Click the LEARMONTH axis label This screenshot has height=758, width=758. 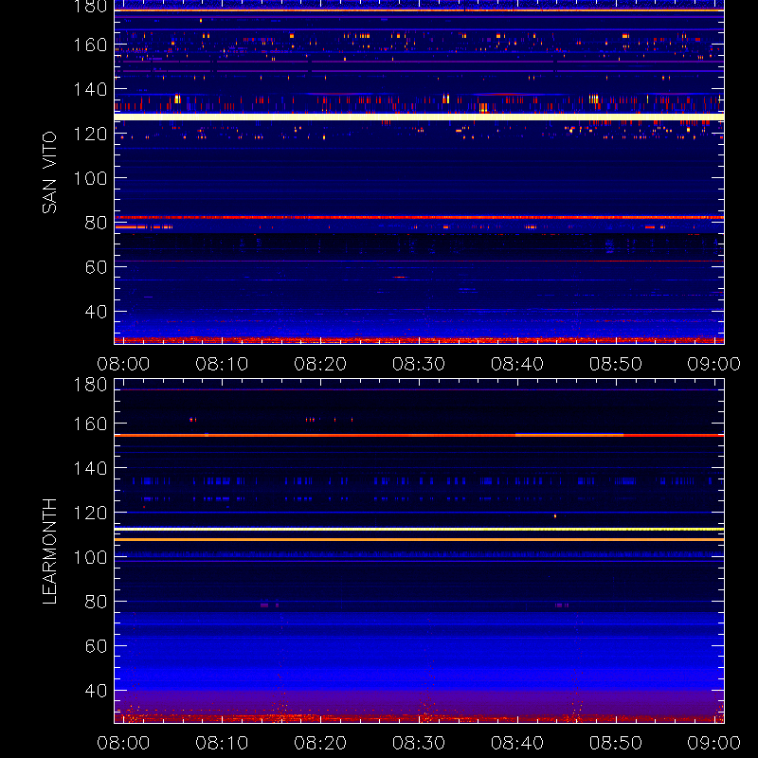(x=49, y=551)
